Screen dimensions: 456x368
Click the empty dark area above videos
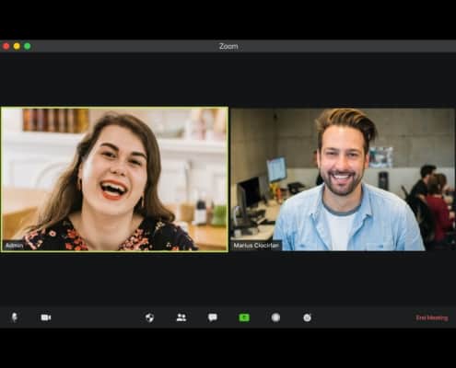pyautogui.click(x=228, y=80)
